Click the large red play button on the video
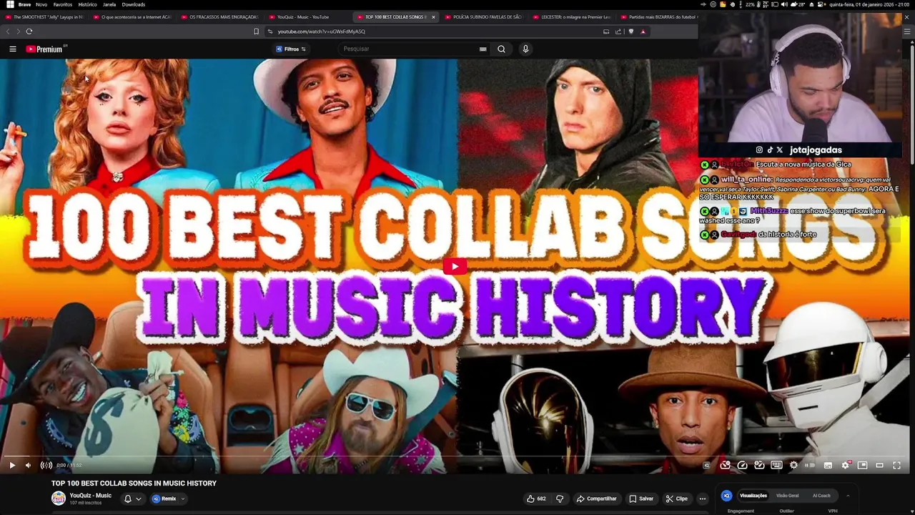Viewport: 915px width, 515px height. pyautogui.click(x=455, y=267)
